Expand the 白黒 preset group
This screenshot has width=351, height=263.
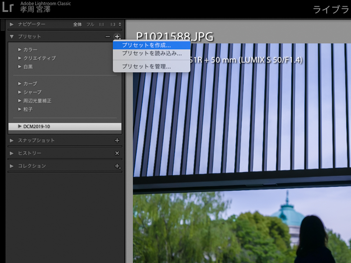20,67
